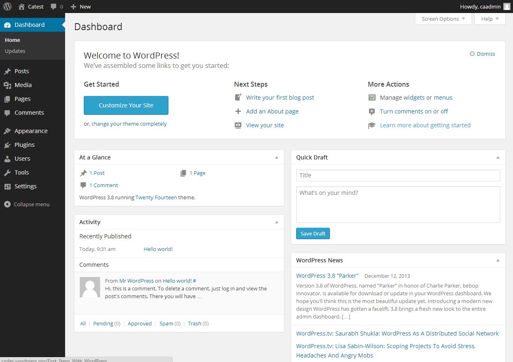Click the Posts pushpin icon in sidebar
This screenshot has height=362, width=513.
click(7, 71)
